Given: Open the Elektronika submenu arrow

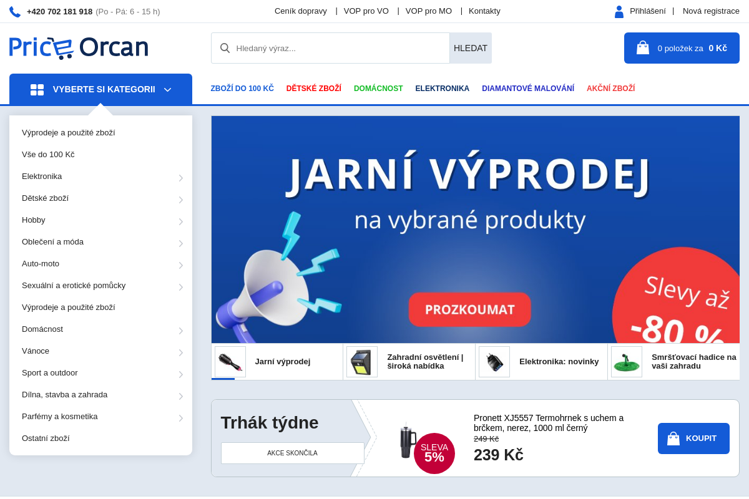Looking at the screenshot, I should coord(181,178).
